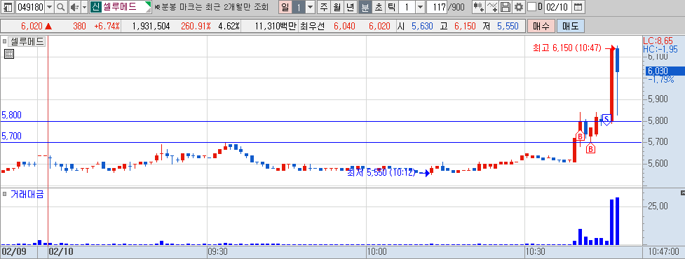The image size is (685, 259).
Task: Click the 매도 sell button
Action: click(x=571, y=26)
